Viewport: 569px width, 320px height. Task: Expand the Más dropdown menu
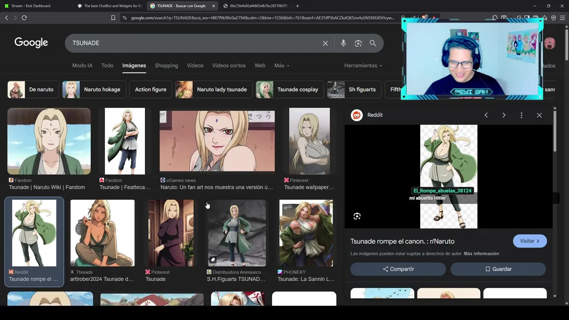pyautogui.click(x=282, y=65)
